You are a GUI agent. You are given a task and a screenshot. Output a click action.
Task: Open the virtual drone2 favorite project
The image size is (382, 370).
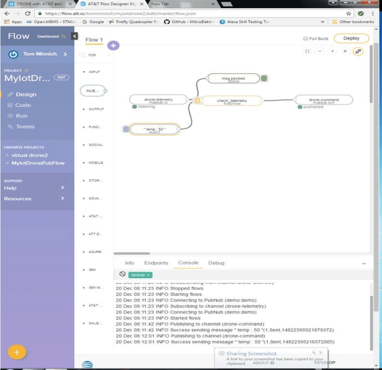pyautogui.click(x=29, y=155)
